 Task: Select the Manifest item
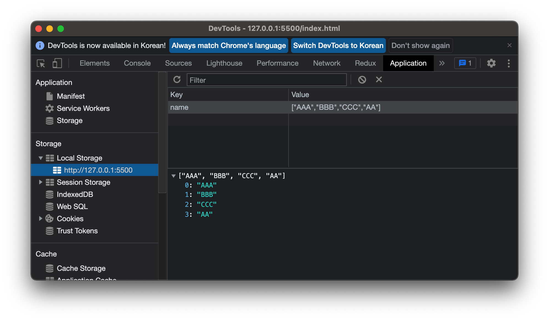(71, 96)
